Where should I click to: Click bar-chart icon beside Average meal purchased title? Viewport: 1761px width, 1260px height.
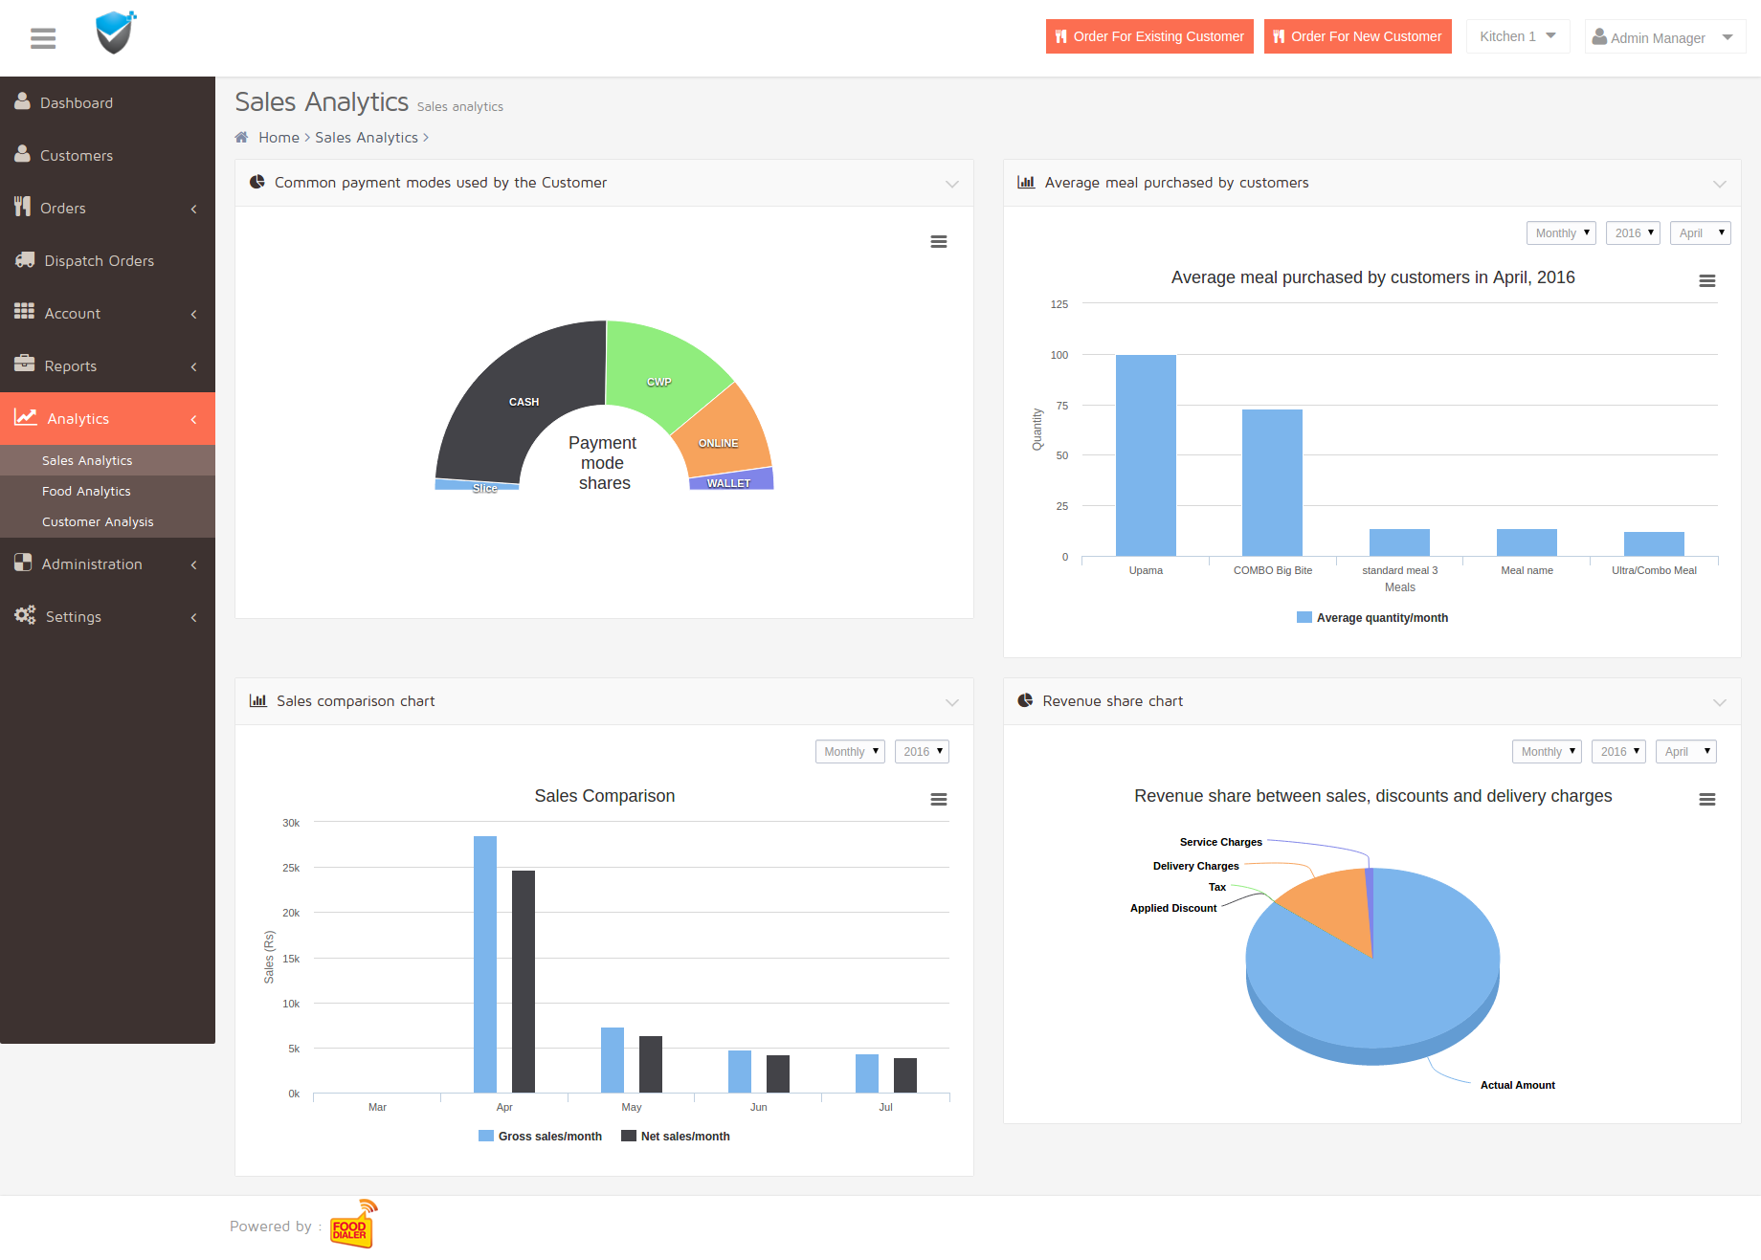(x=1026, y=182)
